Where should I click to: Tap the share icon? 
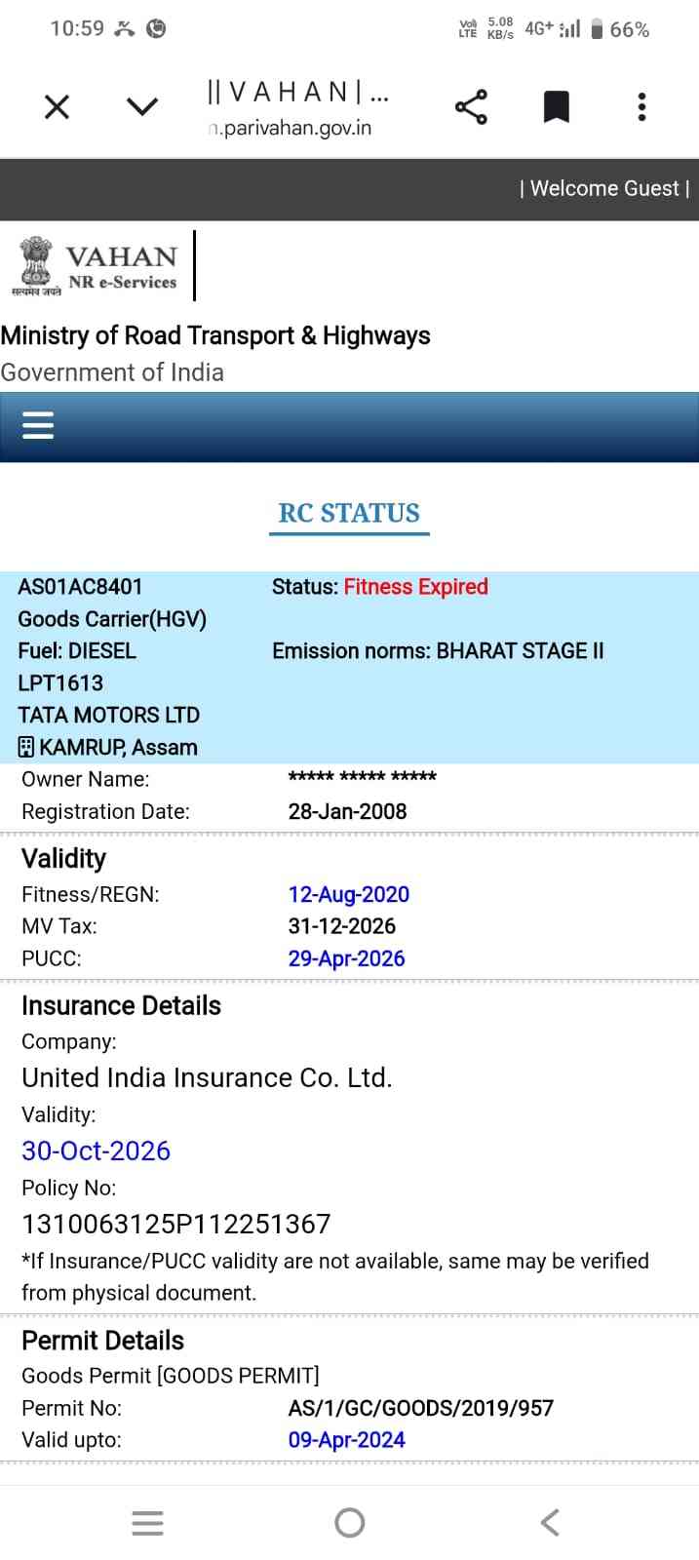point(471,106)
